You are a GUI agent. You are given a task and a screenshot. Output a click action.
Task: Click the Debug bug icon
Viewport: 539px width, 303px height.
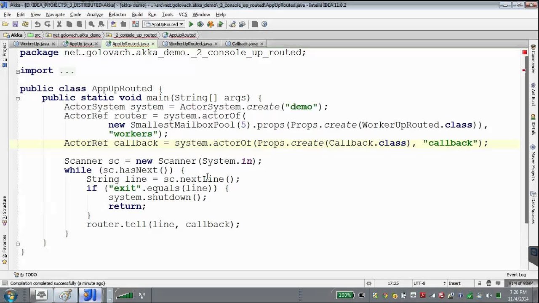200,24
